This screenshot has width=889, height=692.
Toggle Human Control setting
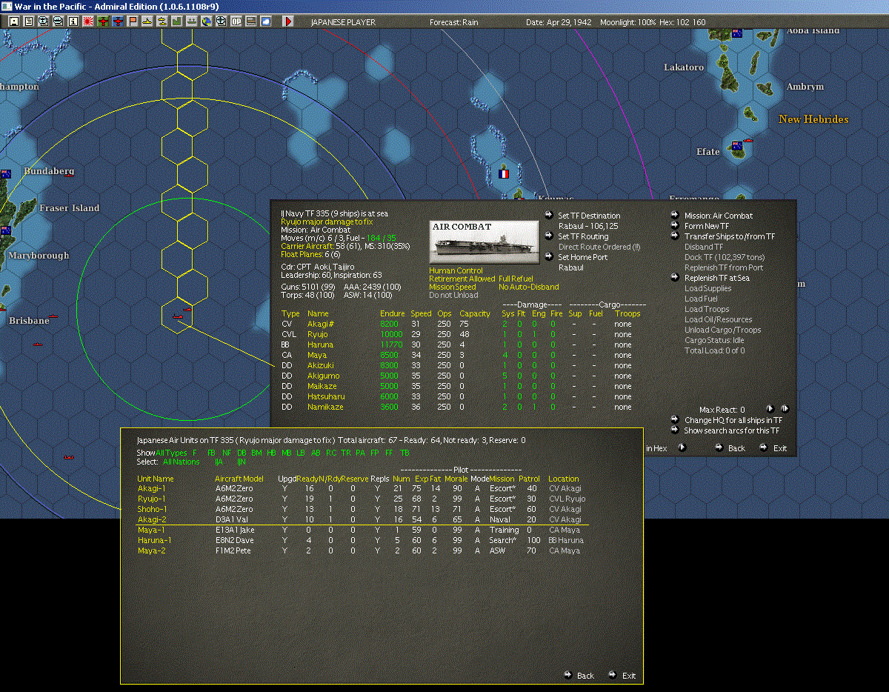click(x=456, y=271)
